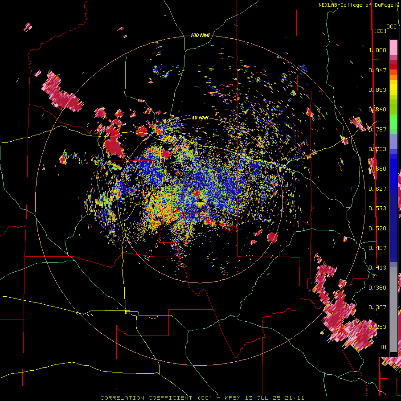Click the 0.520 scale value
The width and height of the screenshot is (401, 401).
pos(377,229)
